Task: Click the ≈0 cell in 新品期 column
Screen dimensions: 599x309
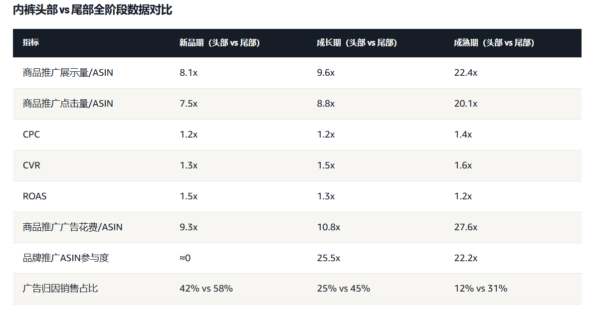Action: [185, 258]
